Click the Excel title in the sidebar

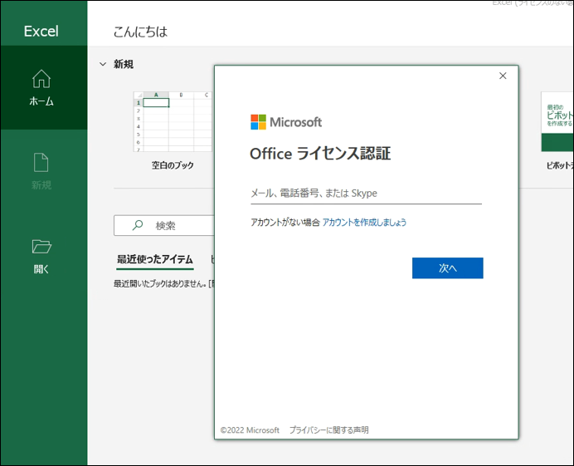click(x=41, y=32)
